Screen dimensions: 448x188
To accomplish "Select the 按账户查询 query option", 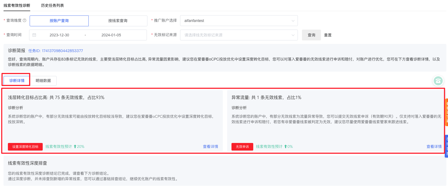I will [x=59, y=21].
